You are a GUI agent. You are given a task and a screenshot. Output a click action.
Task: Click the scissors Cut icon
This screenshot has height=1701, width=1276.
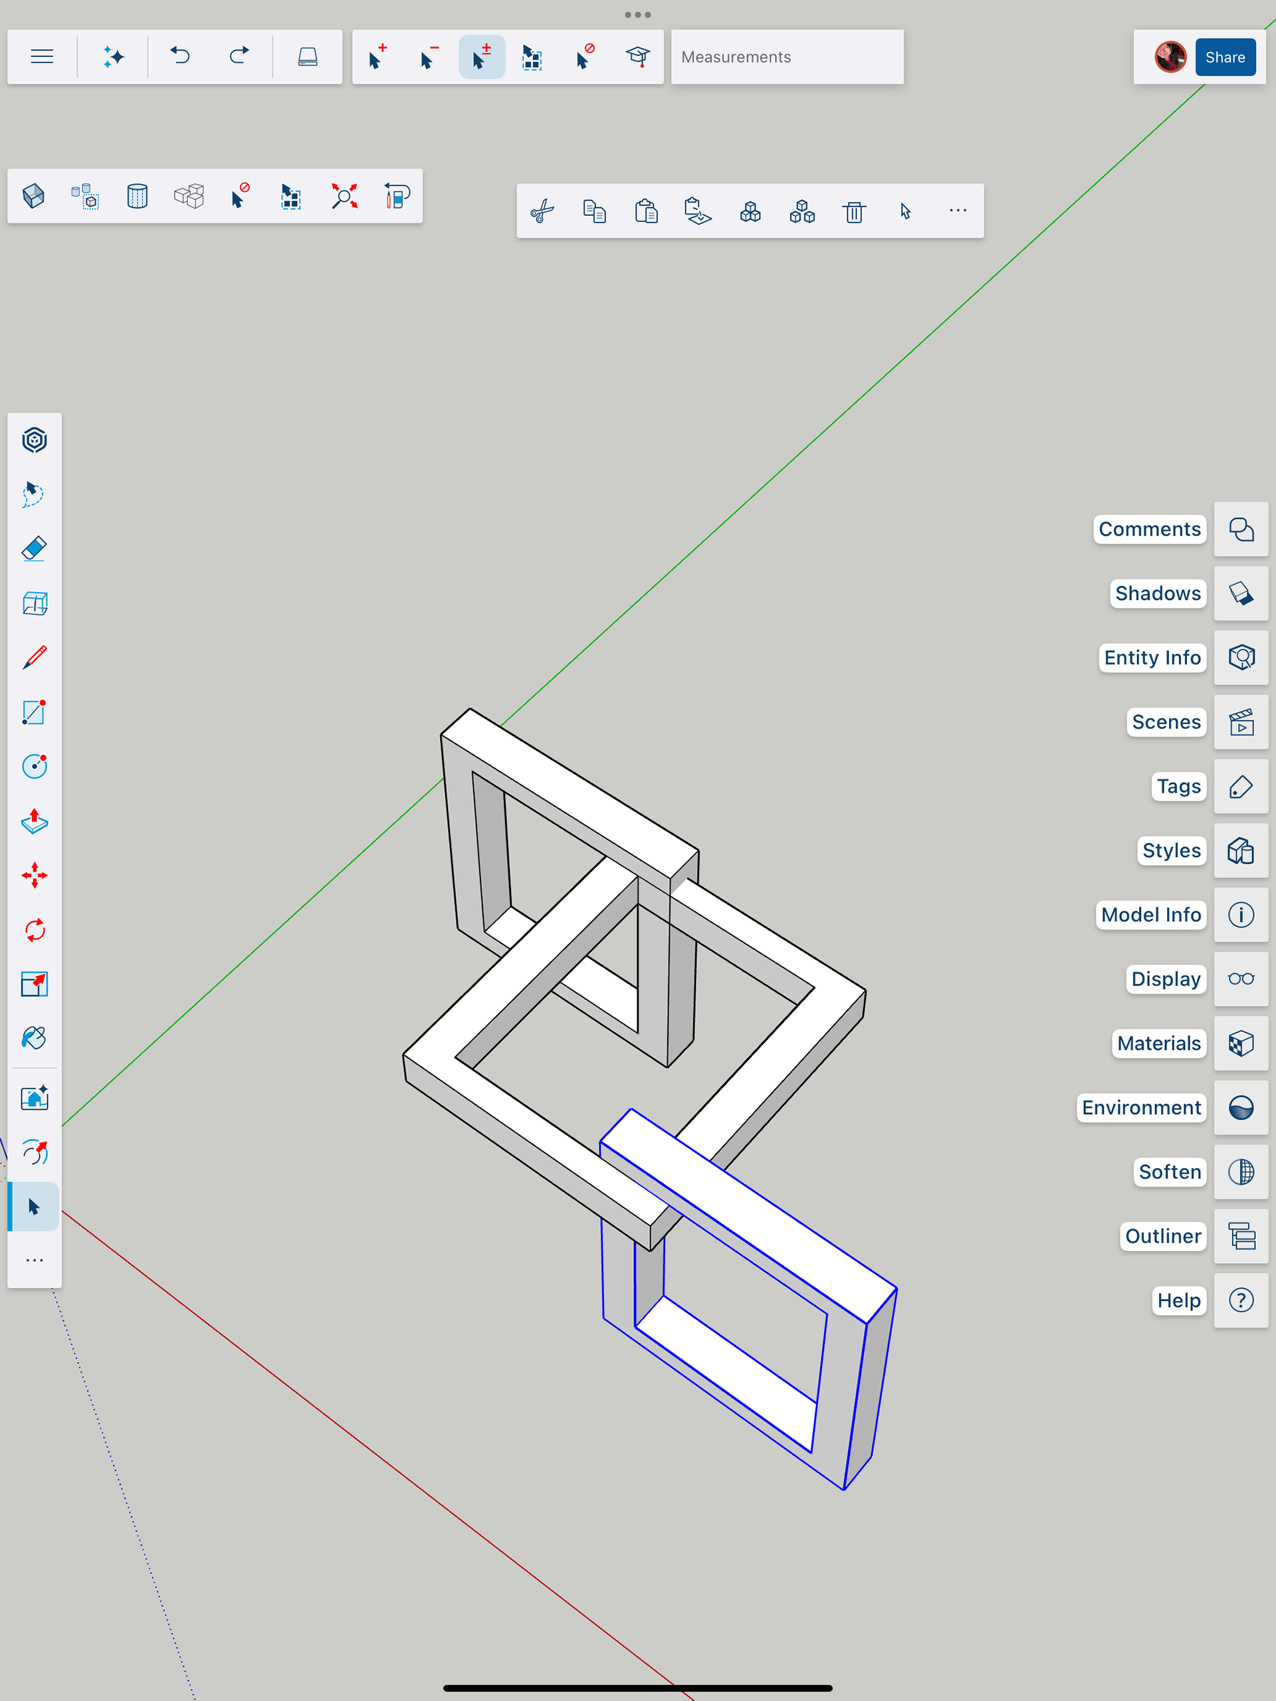point(542,211)
